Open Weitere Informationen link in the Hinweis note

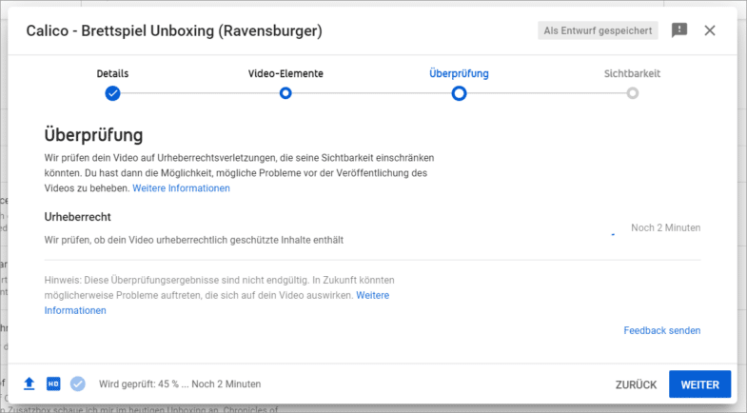372,296
